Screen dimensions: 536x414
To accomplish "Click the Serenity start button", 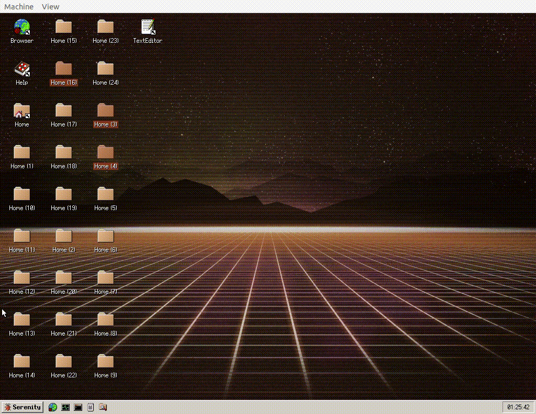I will (x=23, y=407).
